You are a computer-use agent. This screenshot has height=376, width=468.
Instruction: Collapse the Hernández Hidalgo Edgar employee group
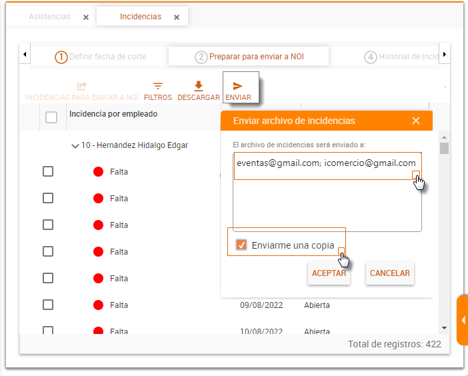click(75, 145)
